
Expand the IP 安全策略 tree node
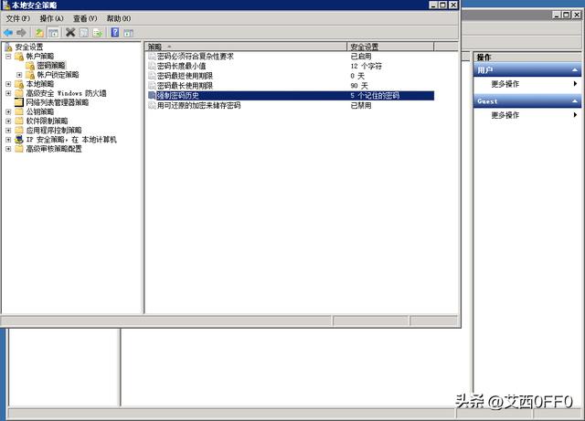point(8,140)
